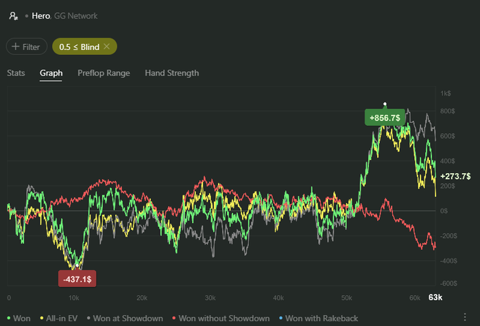This screenshot has height=326, width=480.
Task: Click the + Filter button
Action: pyautogui.click(x=27, y=46)
